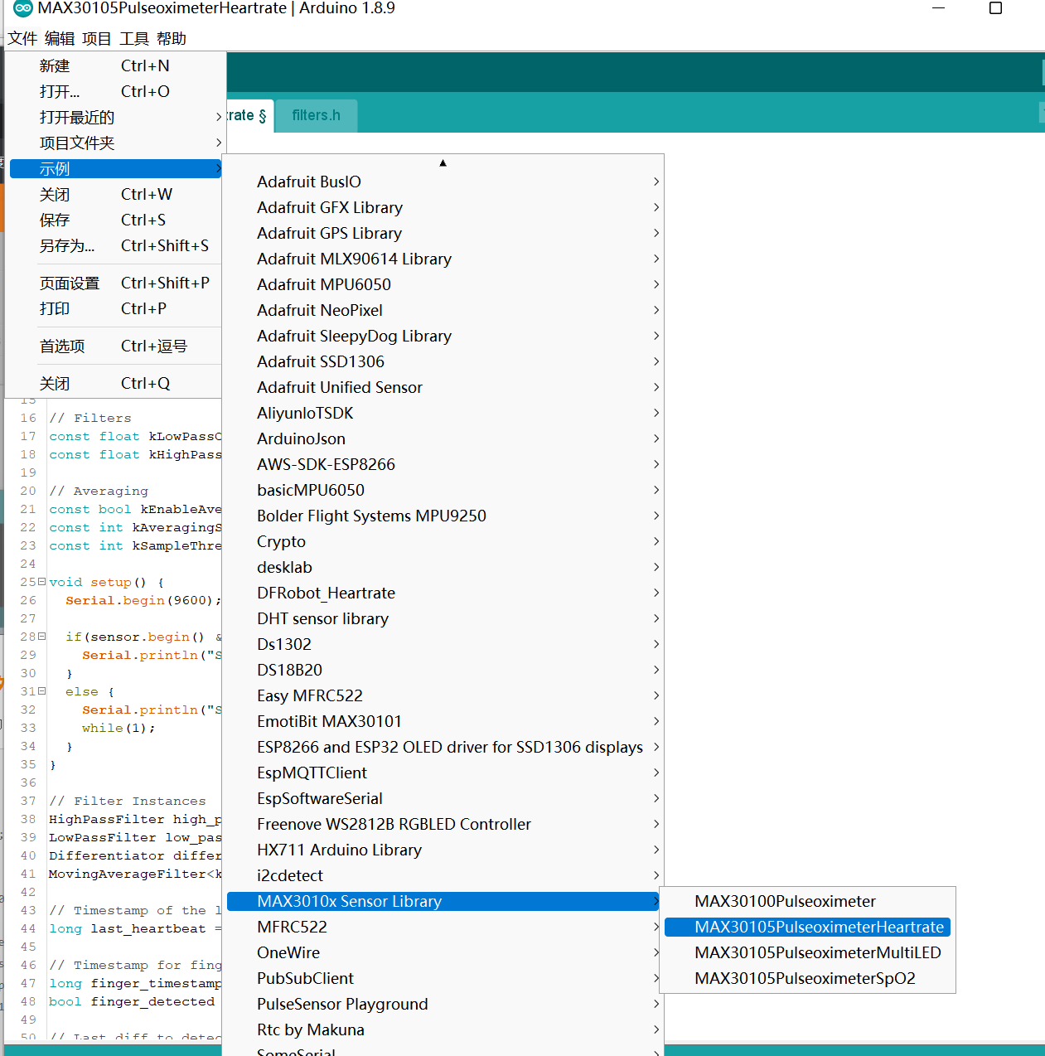Load the MAX30105PulseoximeterSpO2 example
Image resolution: width=1045 pixels, height=1056 pixels.
tap(807, 978)
